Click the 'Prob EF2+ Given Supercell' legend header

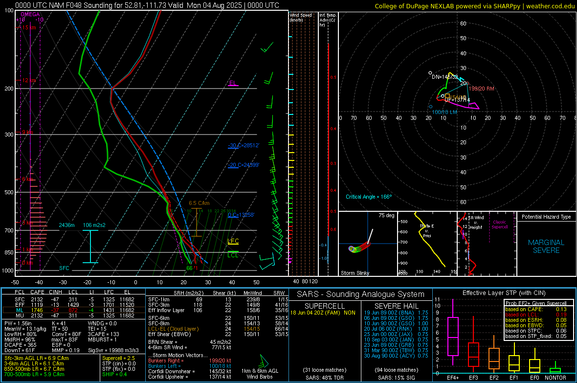[x=536, y=303]
